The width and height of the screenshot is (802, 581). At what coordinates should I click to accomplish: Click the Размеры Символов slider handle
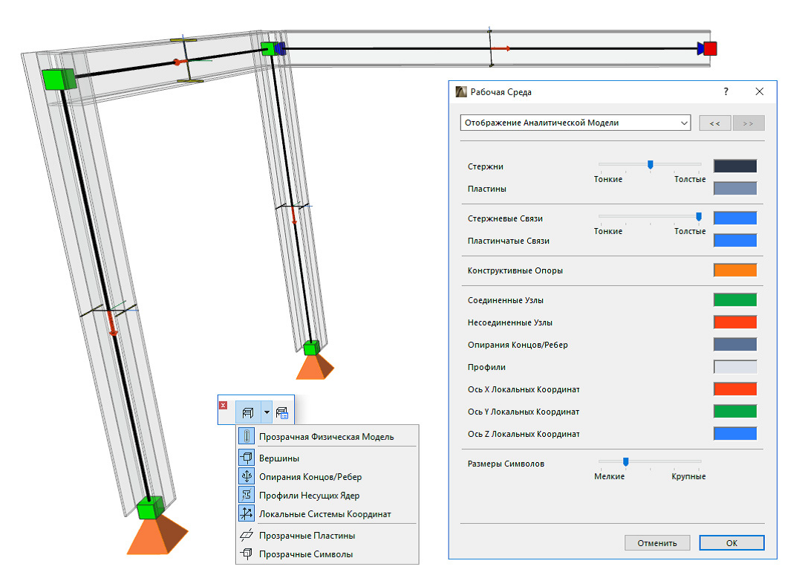point(626,463)
